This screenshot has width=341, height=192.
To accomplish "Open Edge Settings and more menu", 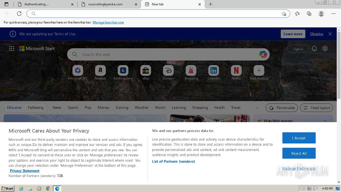I will [334, 14].
